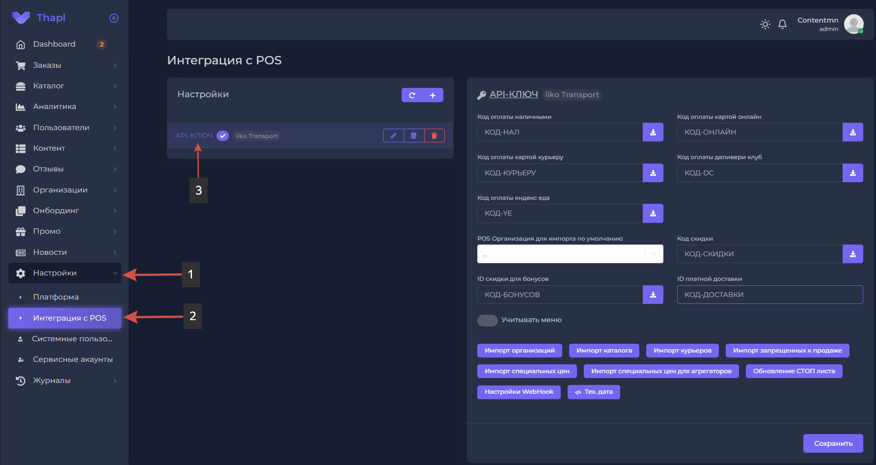Click the notification bell icon
Image resolution: width=876 pixels, height=465 pixels.
coord(782,24)
